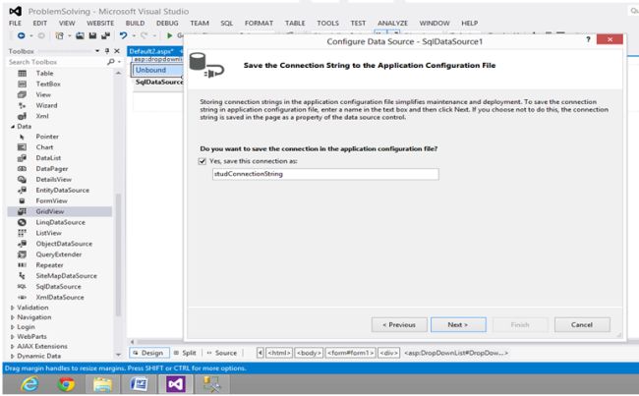
Task: Open the Undo history dropdown arrow
Action: point(134,35)
